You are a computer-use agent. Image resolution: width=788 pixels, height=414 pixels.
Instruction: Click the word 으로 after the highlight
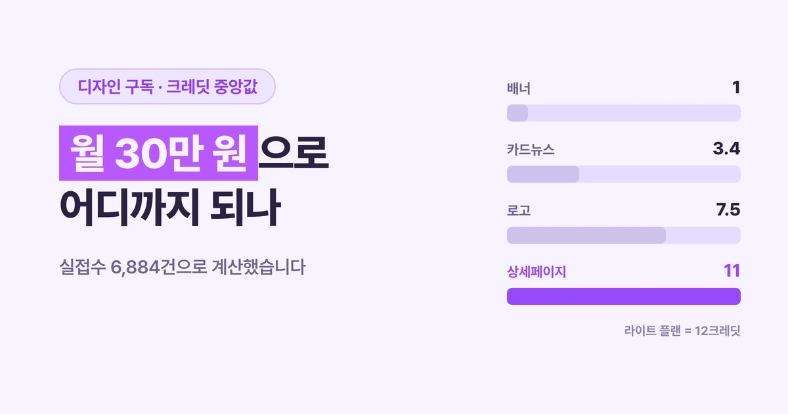click(x=293, y=153)
